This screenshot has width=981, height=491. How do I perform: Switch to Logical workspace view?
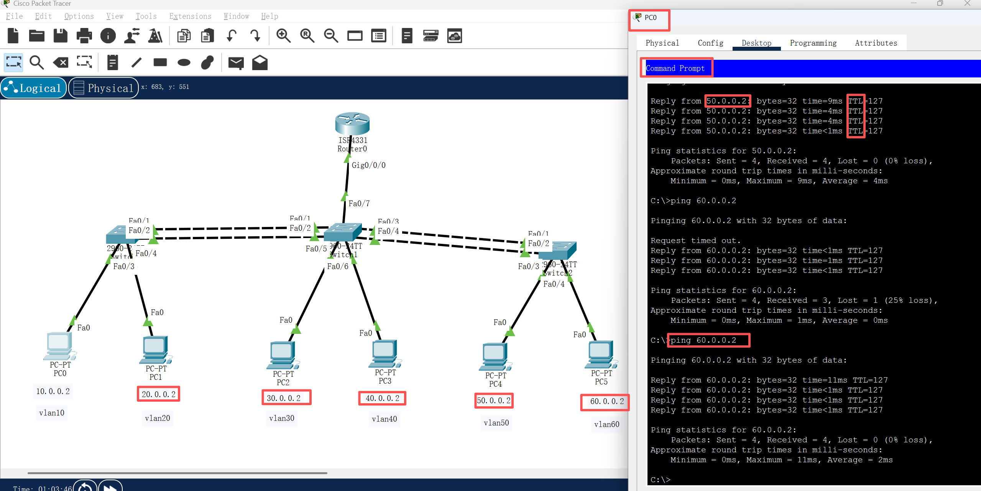(x=33, y=88)
